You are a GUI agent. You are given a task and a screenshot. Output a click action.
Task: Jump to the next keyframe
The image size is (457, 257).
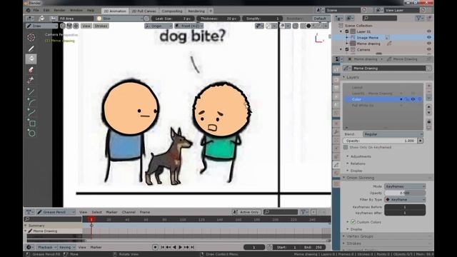[186, 247]
